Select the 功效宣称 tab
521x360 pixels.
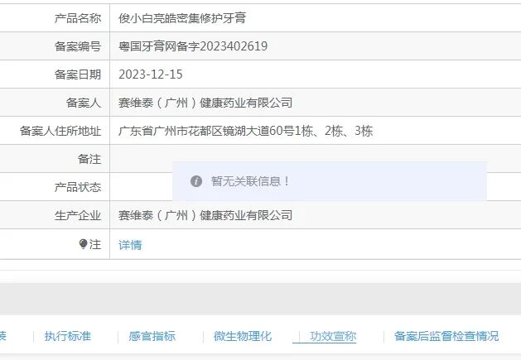point(333,336)
